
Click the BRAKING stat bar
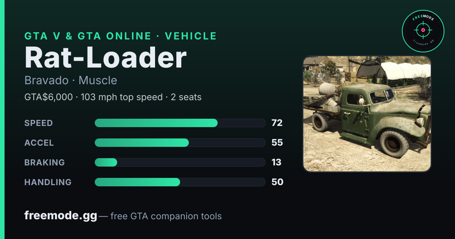tap(180, 162)
